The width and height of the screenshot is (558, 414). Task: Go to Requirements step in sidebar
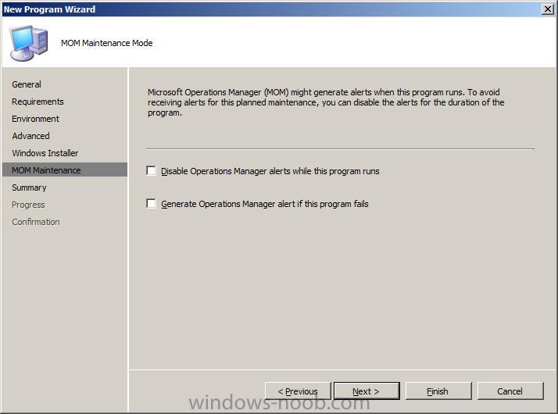click(x=38, y=102)
